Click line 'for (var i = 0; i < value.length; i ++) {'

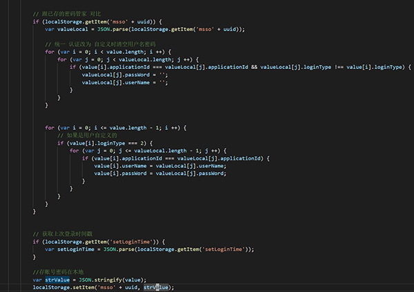pyautogui.click(x=108, y=52)
